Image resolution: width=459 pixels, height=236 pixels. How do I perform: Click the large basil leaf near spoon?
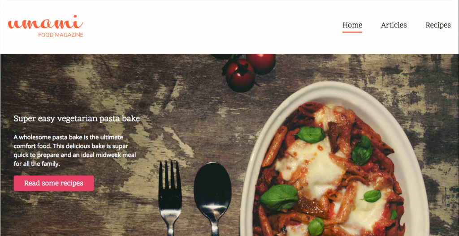point(279,197)
